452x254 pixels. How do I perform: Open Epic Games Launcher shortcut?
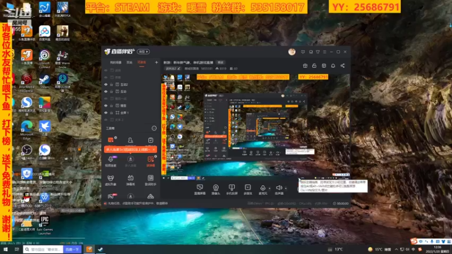point(45,225)
